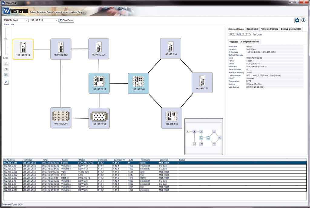Click the auto-layout topology icon
Viewport: 310px width, 208px height.
tap(6, 82)
